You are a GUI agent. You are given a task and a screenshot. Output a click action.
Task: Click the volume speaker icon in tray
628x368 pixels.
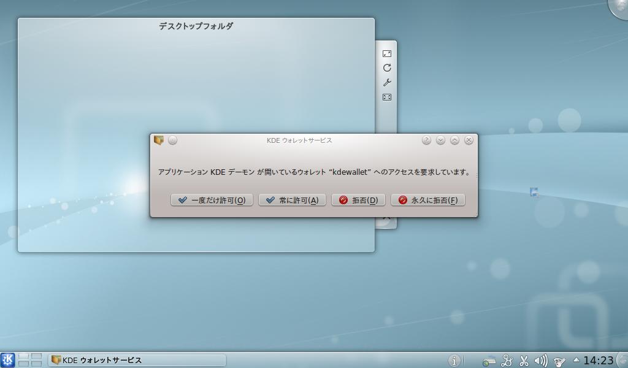541,361
